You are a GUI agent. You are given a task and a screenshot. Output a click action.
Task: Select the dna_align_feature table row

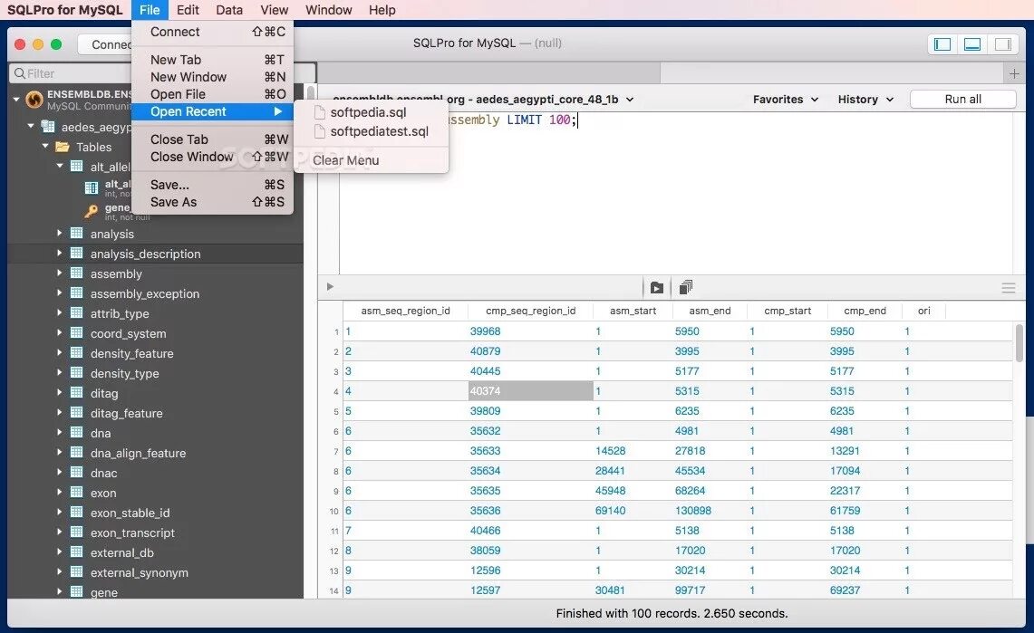pos(156,453)
